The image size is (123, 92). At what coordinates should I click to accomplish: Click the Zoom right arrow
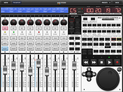click(x=94, y=74)
